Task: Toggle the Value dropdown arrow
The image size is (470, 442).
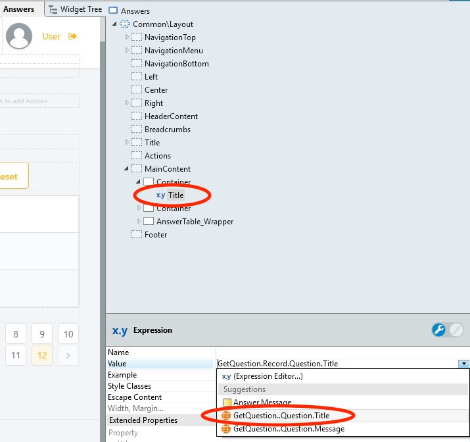Action: [463, 364]
